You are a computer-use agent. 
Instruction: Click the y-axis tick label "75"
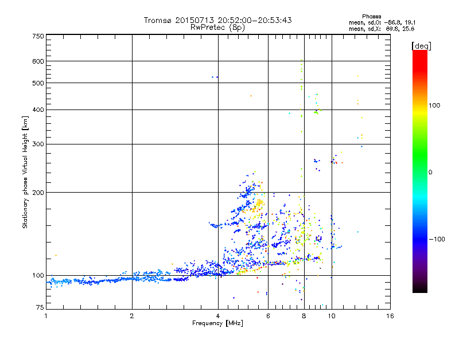(x=40, y=307)
